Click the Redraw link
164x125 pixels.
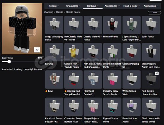pyautogui.click(x=38, y=69)
